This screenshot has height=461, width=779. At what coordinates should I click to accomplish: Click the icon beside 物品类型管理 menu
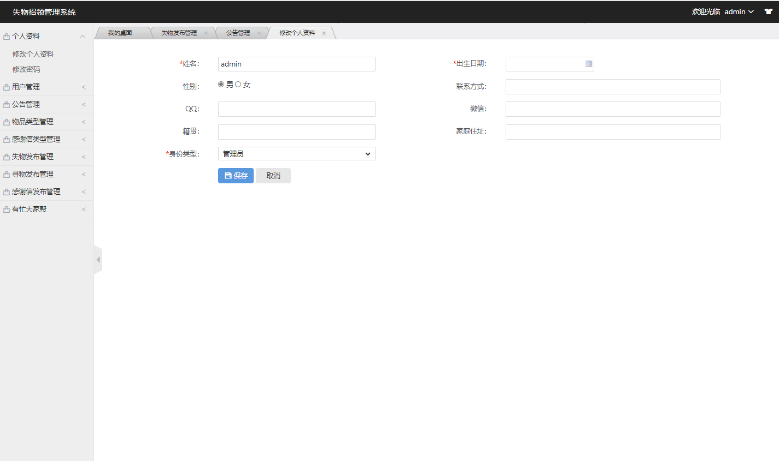pos(6,122)
